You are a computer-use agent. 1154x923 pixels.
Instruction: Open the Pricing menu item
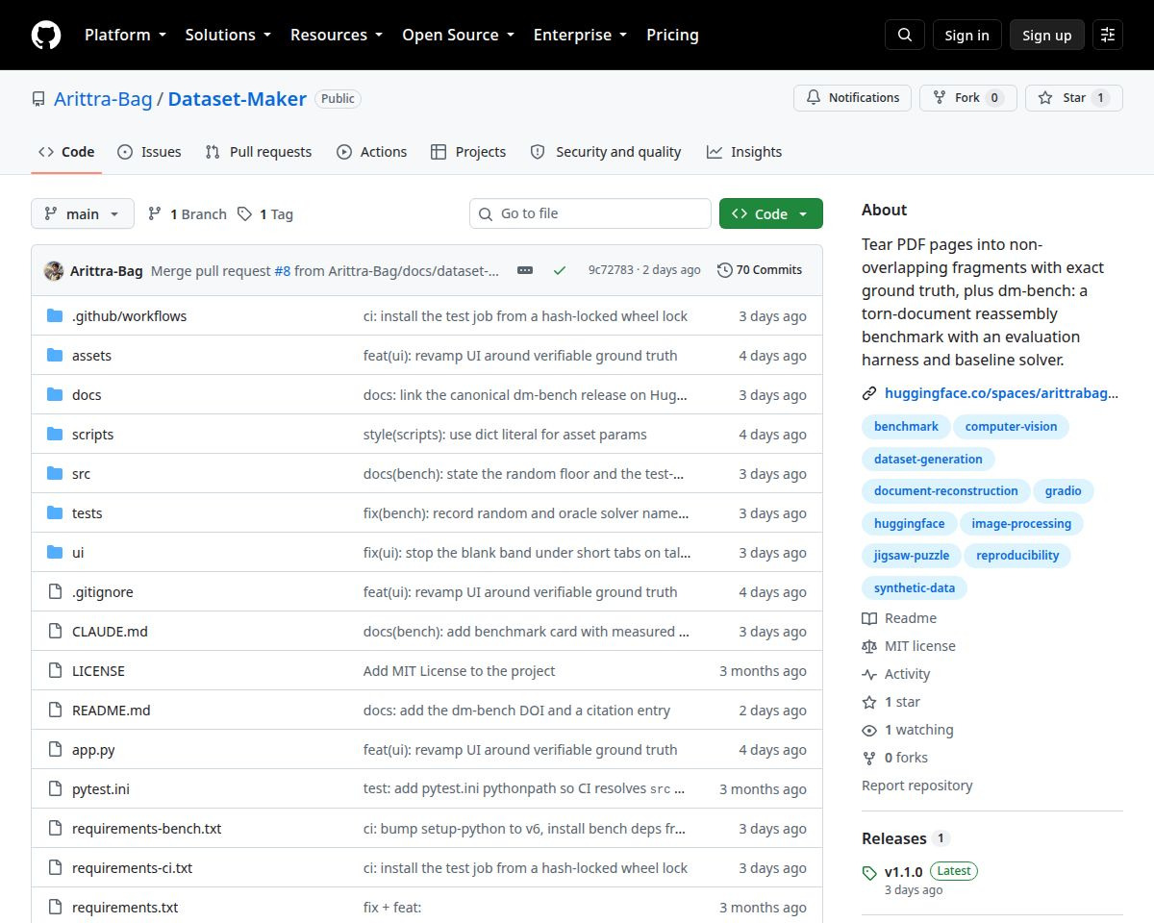coord(672,35)
